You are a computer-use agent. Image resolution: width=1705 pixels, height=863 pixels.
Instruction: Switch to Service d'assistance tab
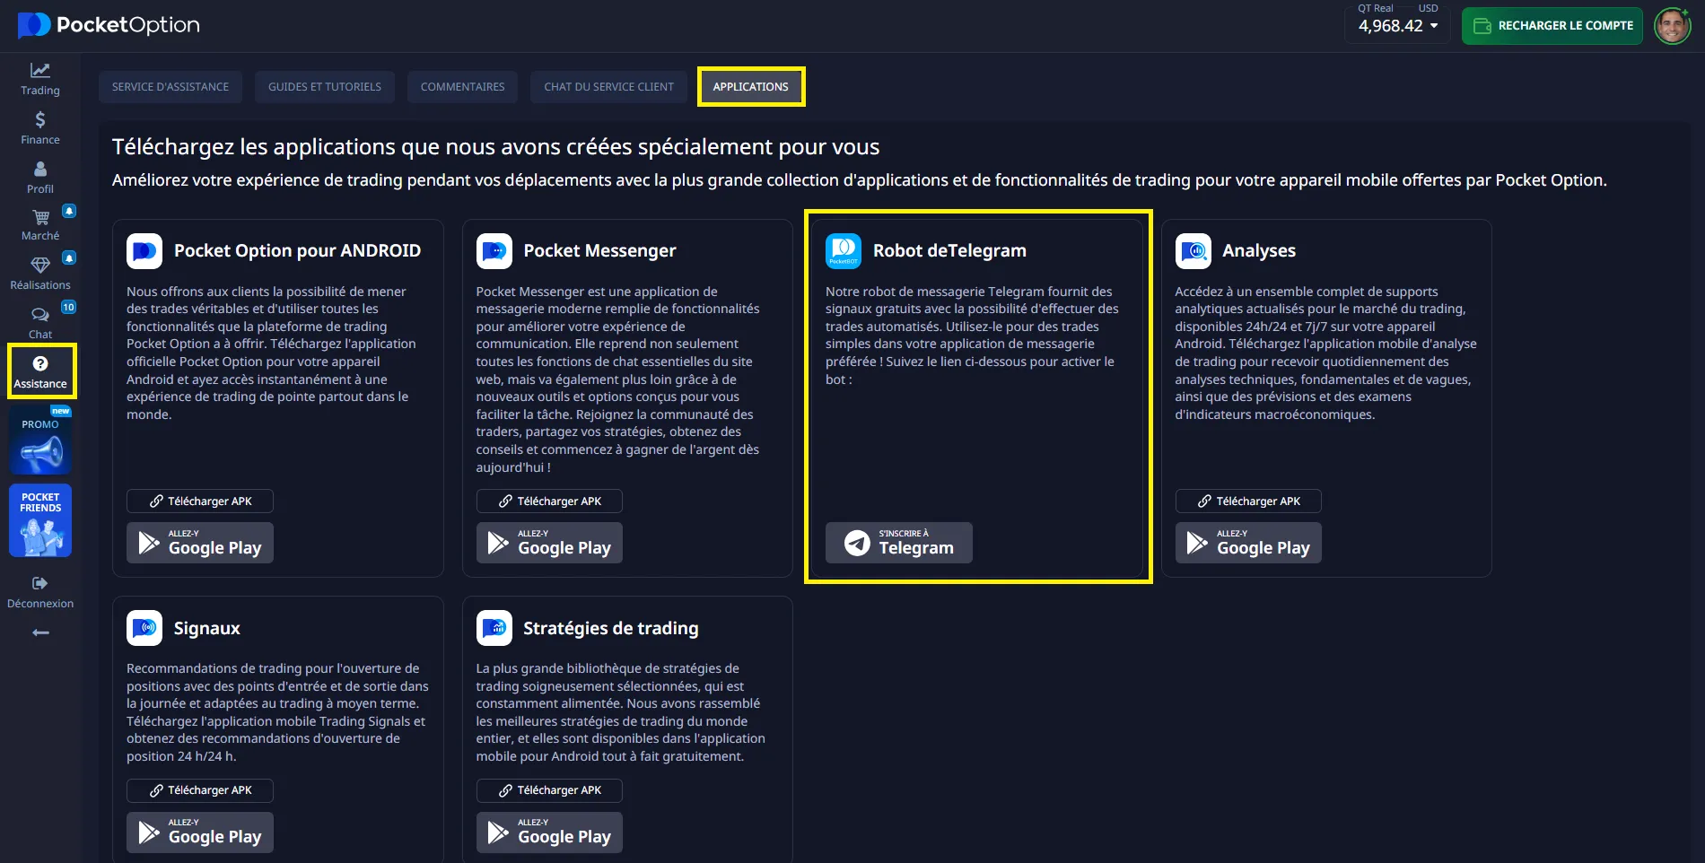click(x=170, y=87)
